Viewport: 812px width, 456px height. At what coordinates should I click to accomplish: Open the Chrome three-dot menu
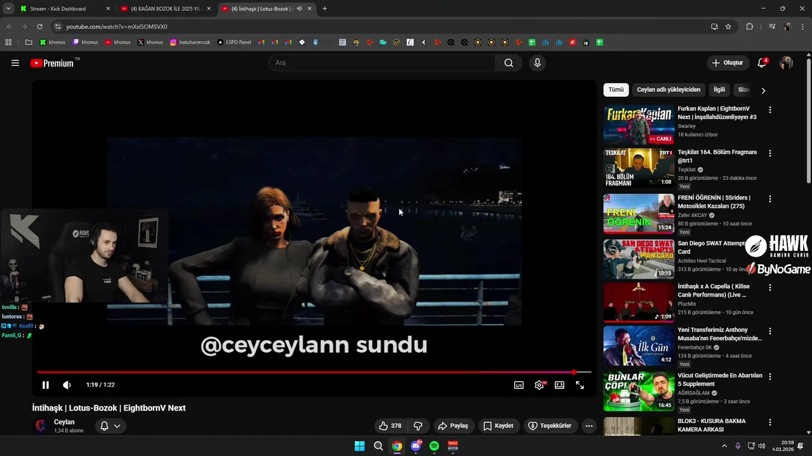(804, 27)
